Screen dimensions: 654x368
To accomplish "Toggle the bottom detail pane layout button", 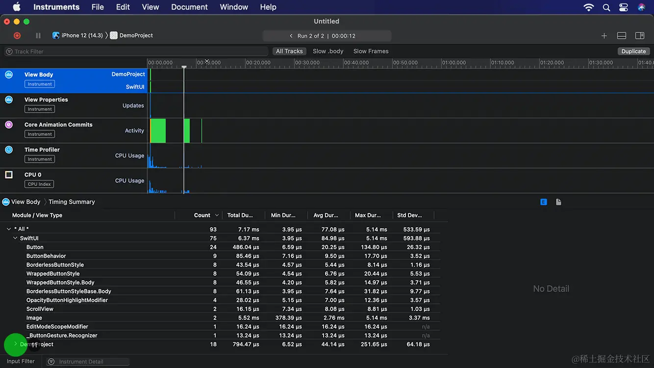I will click(622, 36).
